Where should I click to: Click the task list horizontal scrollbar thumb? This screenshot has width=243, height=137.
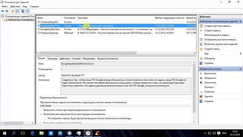88,53
